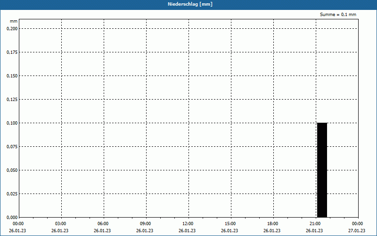Click the 0,125 y-axis value

click(12, 100)
